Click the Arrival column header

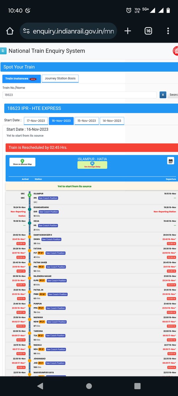pos(25,179)
